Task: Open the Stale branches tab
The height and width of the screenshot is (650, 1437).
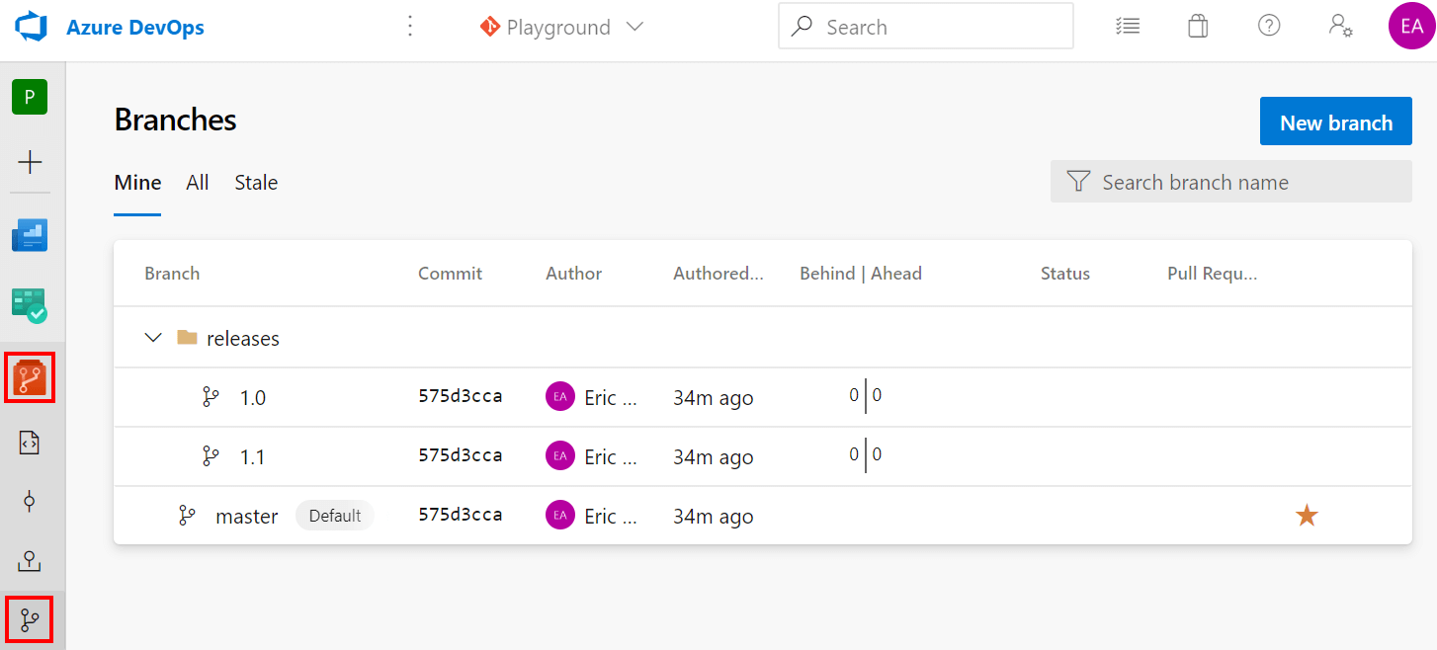Action: coord(255,182)
